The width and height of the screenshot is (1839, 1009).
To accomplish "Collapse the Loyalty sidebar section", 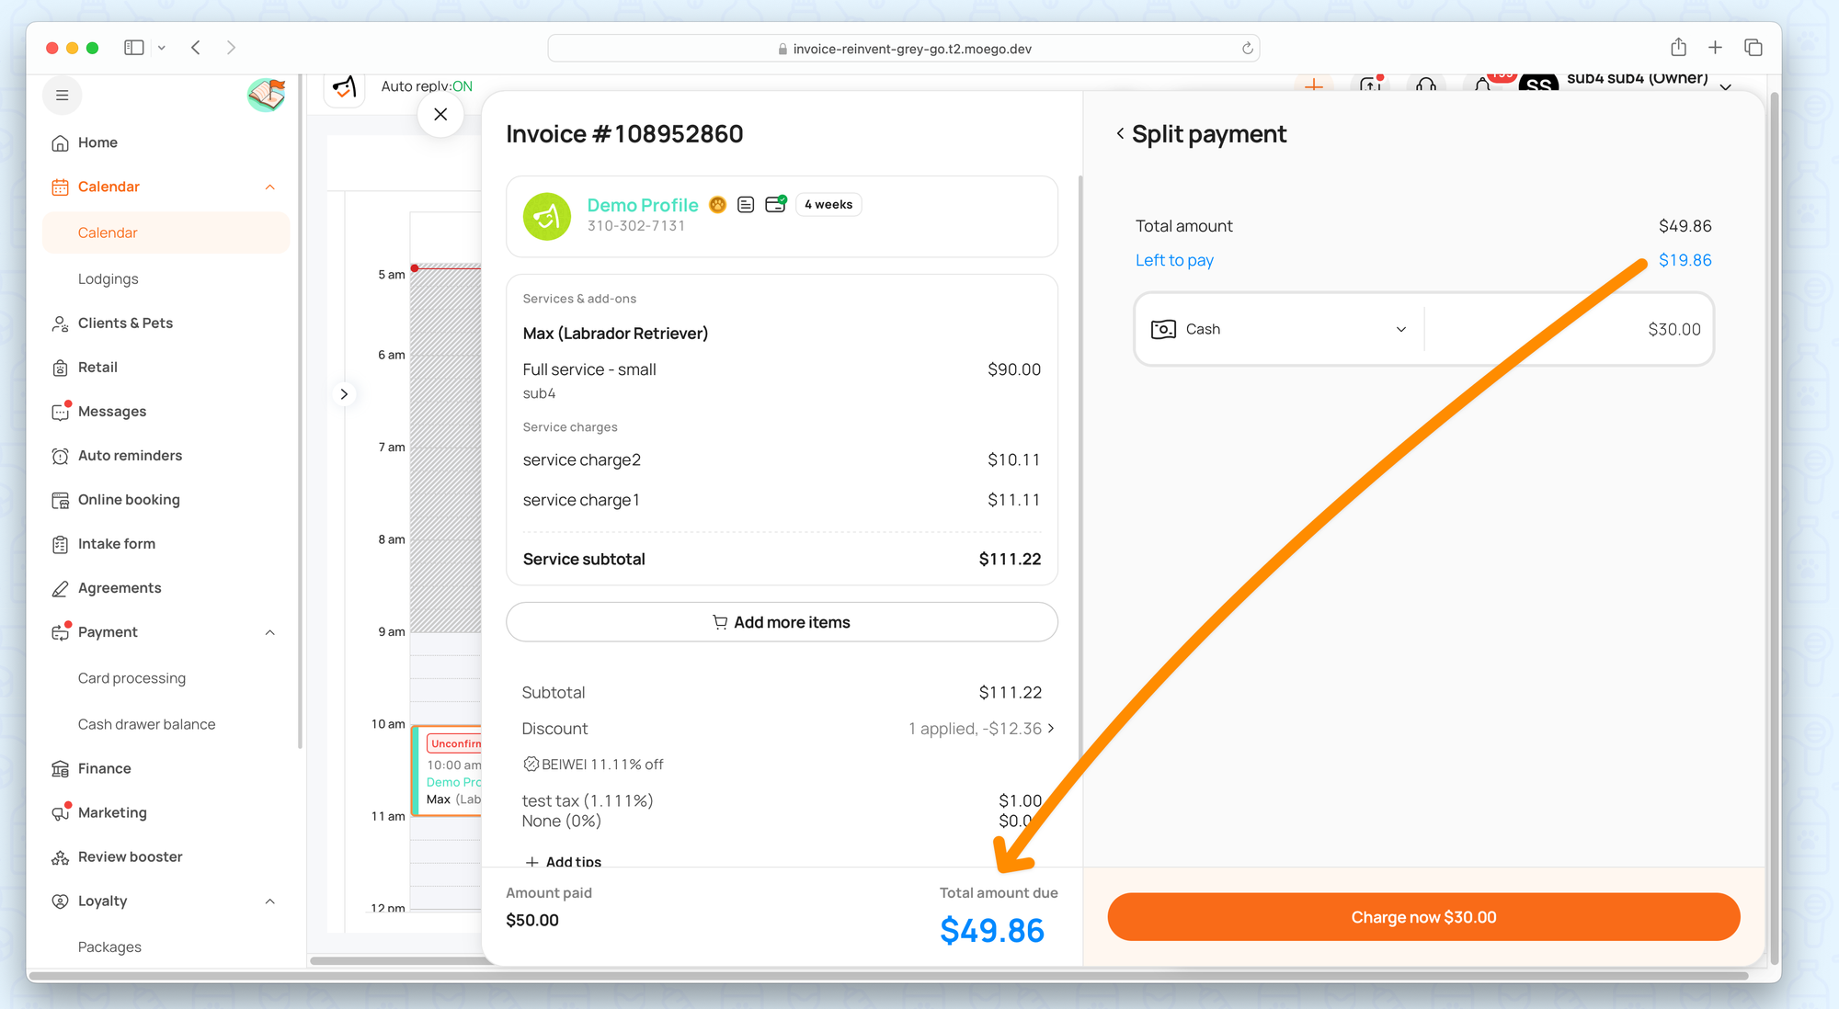I will [x=269, y=901].
